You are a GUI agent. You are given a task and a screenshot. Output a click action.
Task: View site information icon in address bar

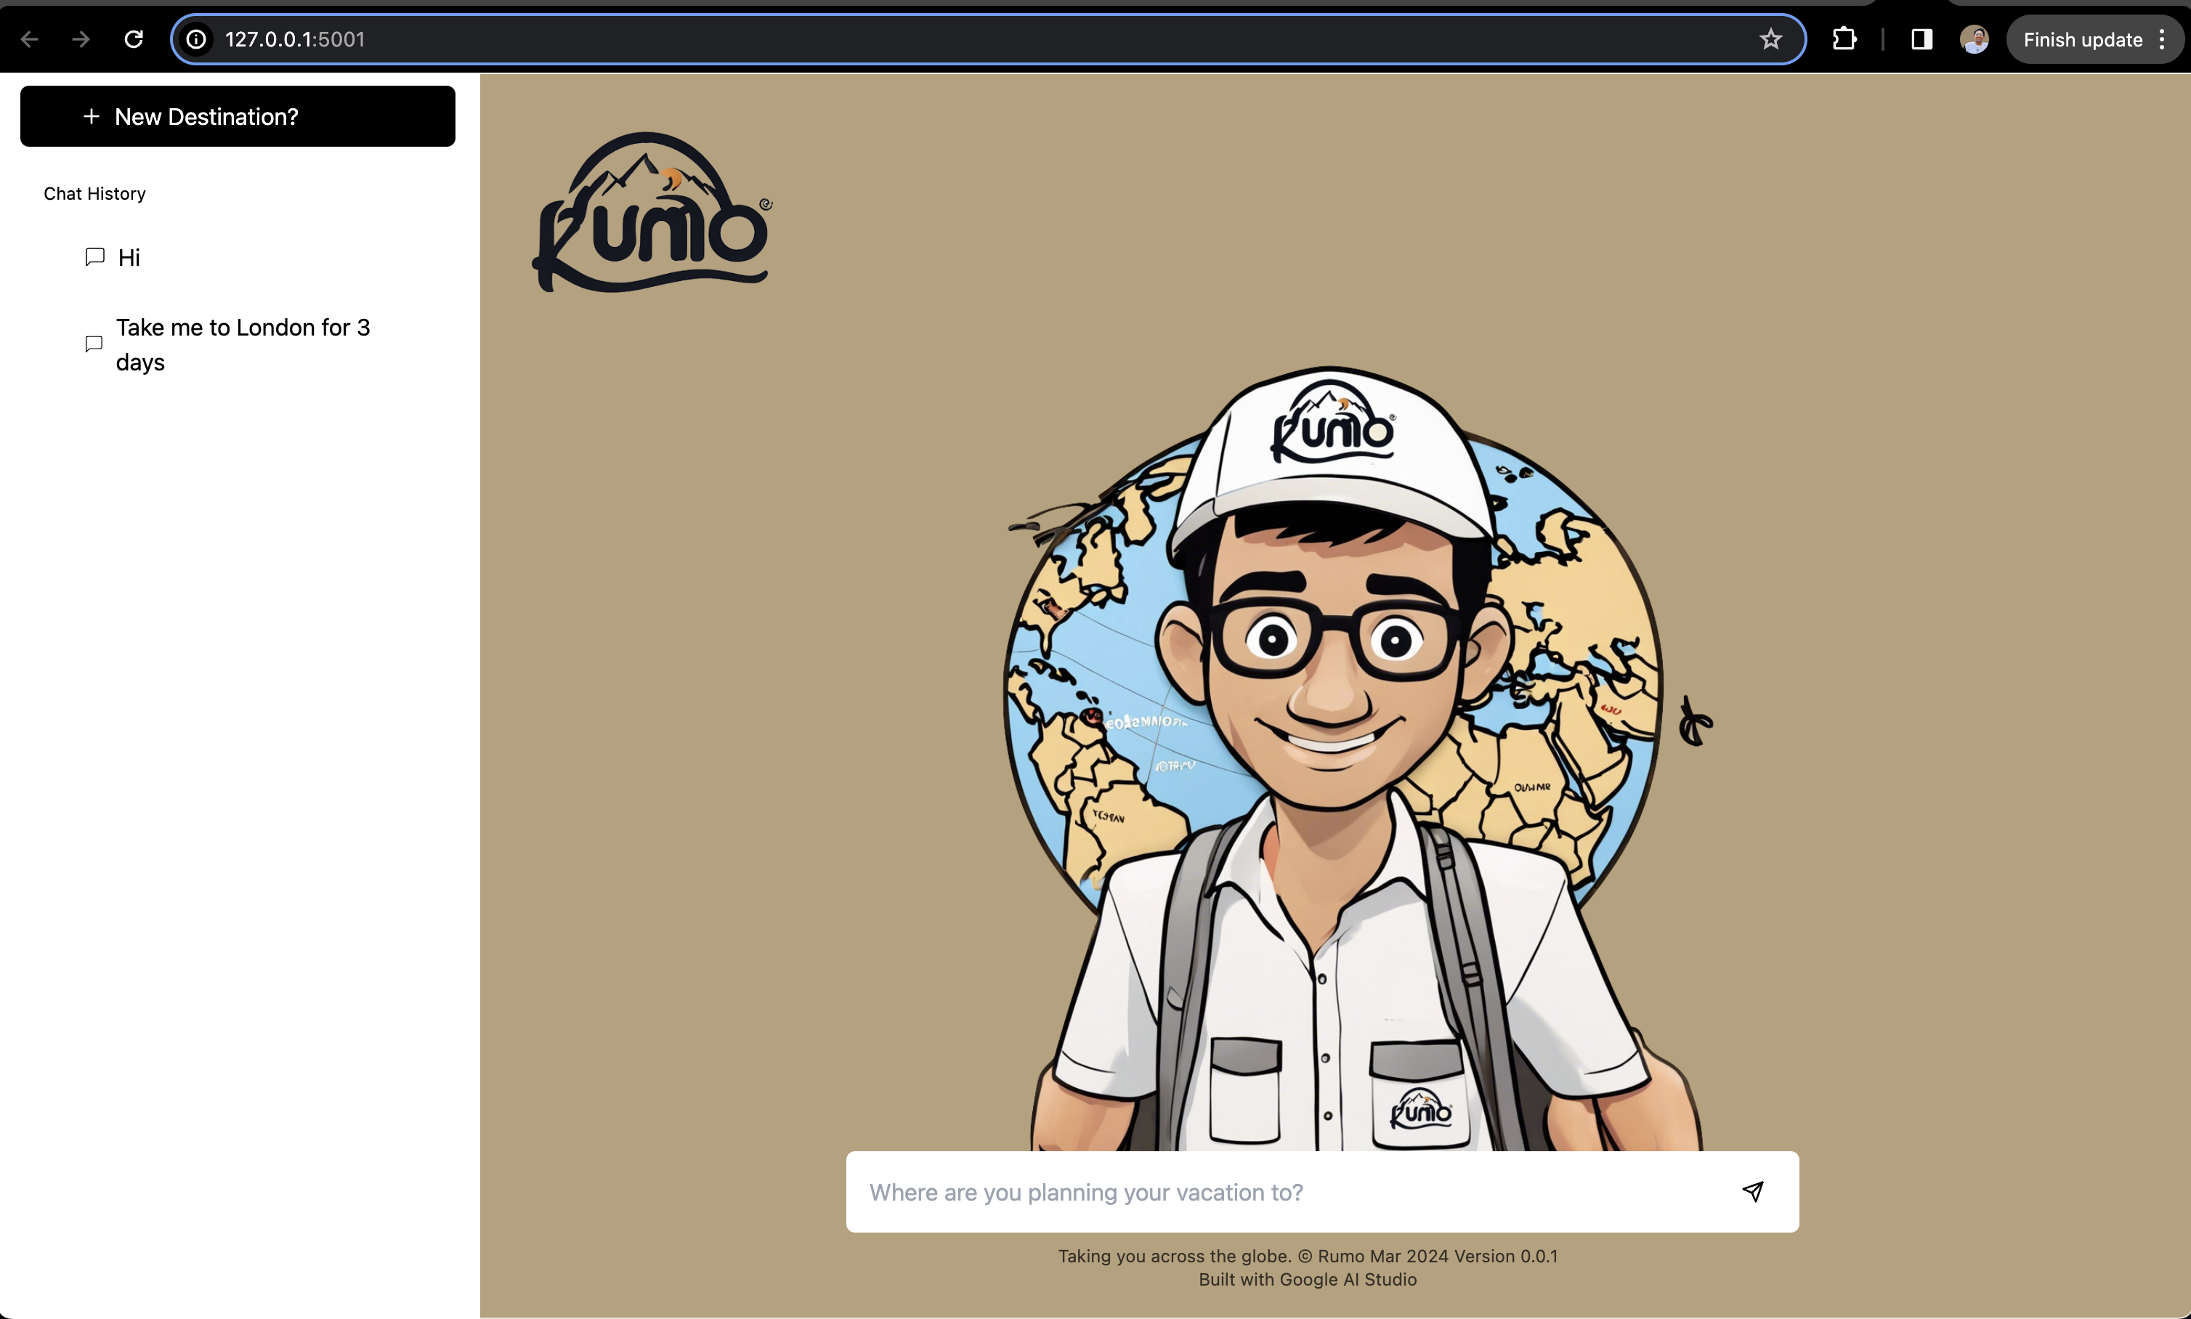(196, 39)
